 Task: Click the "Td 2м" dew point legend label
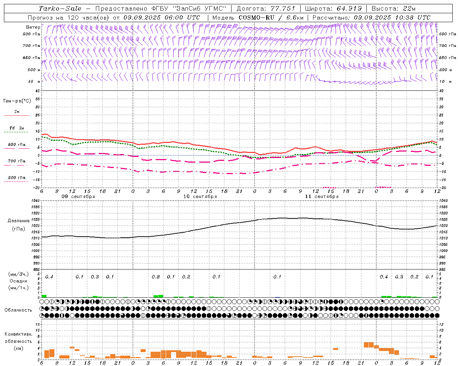(17, 128)
